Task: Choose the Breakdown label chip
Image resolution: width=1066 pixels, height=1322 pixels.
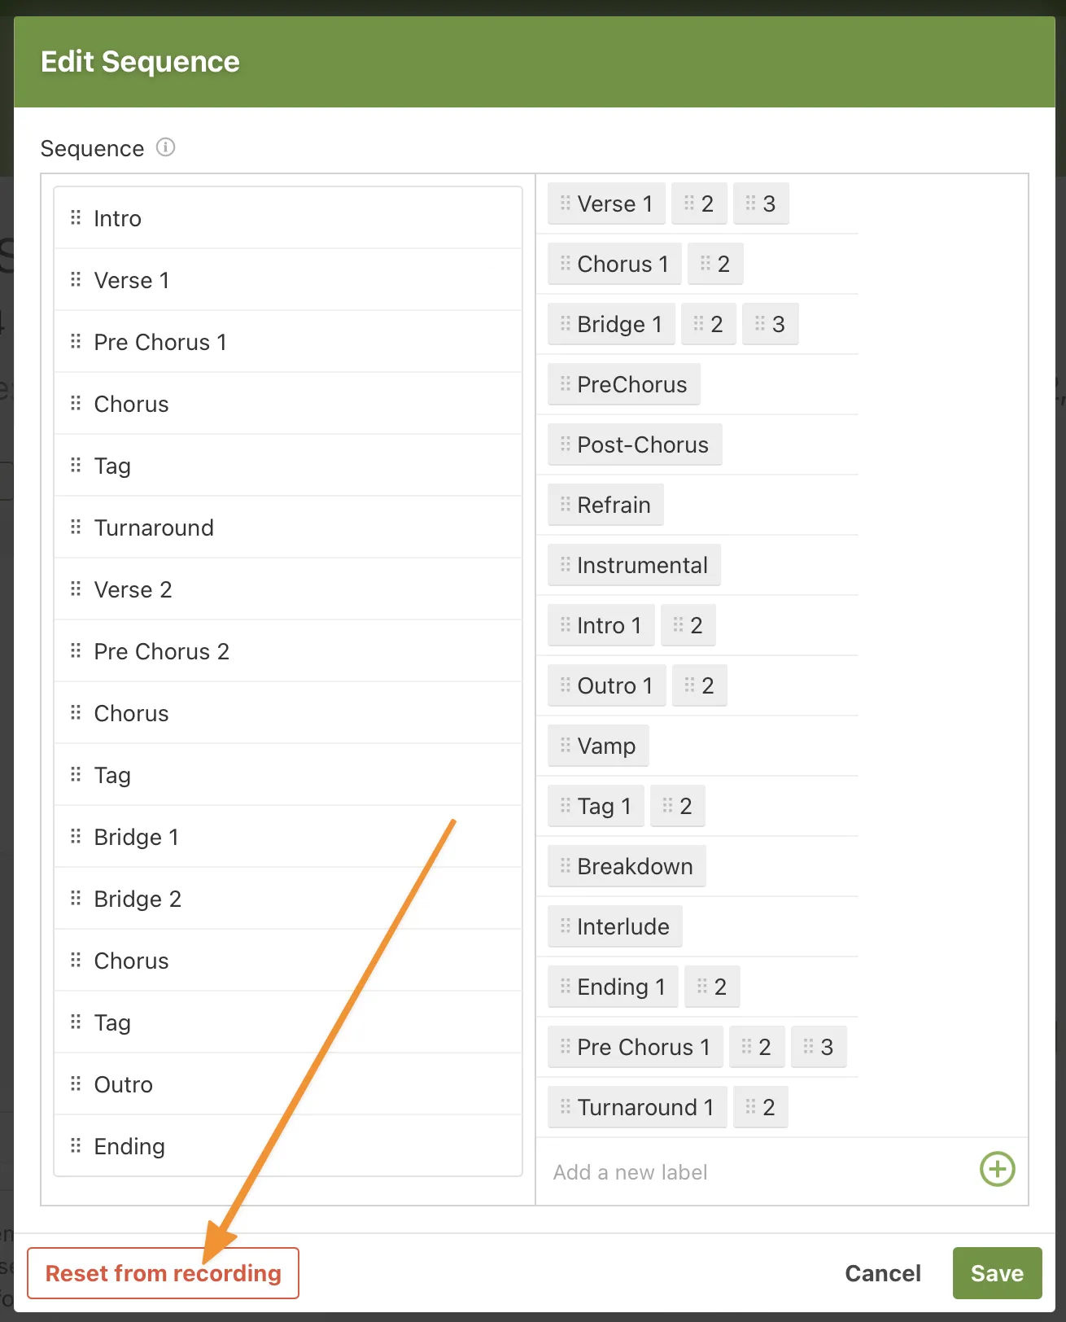Action: coord(627,866)
